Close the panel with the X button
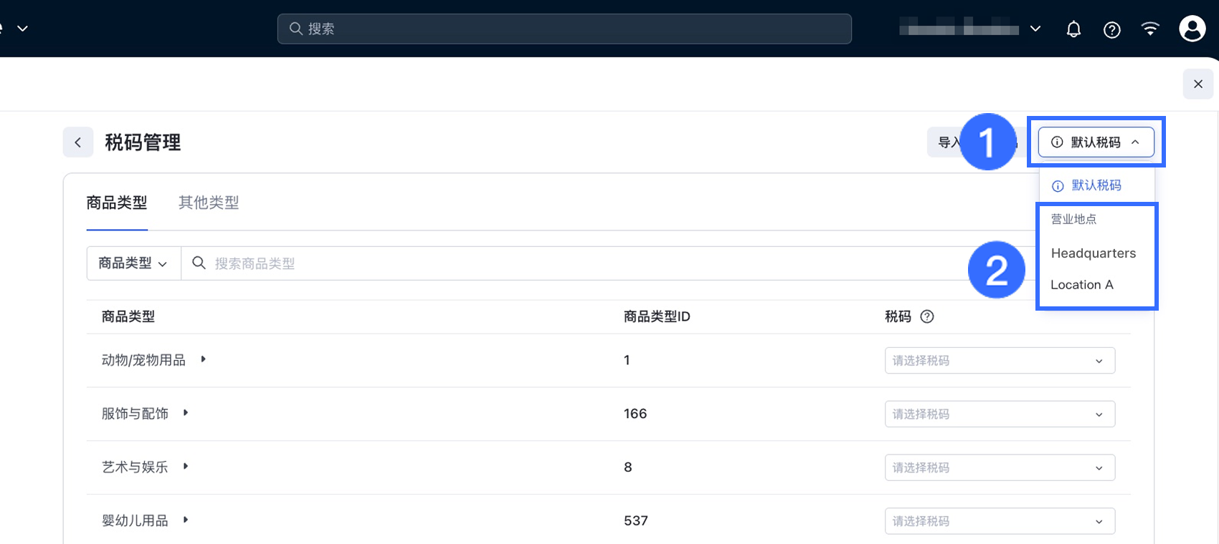The width and height of the screenshot is (1219, 544). [x=1198, y=84]
